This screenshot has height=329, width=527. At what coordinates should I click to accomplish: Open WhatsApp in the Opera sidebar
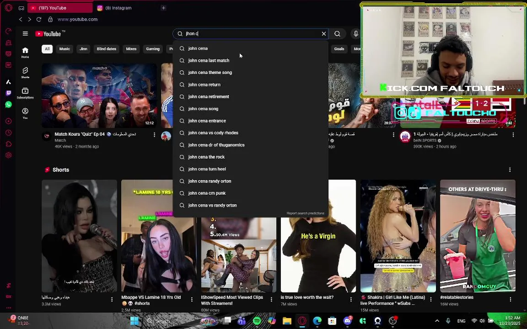pos(9,104)
